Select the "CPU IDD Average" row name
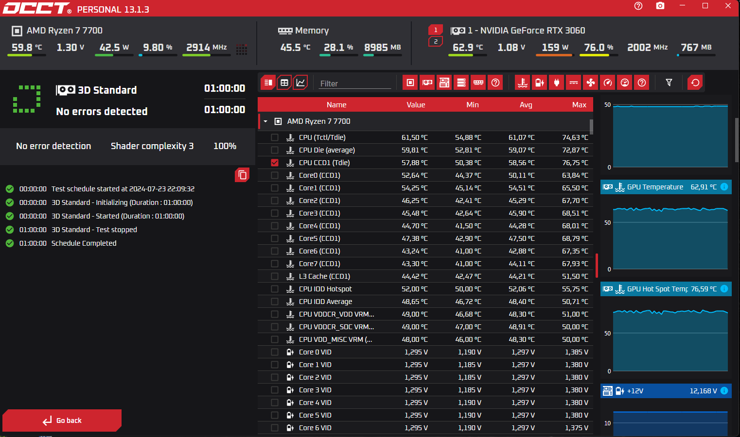 pyautogui.click(x=325, y=302)
